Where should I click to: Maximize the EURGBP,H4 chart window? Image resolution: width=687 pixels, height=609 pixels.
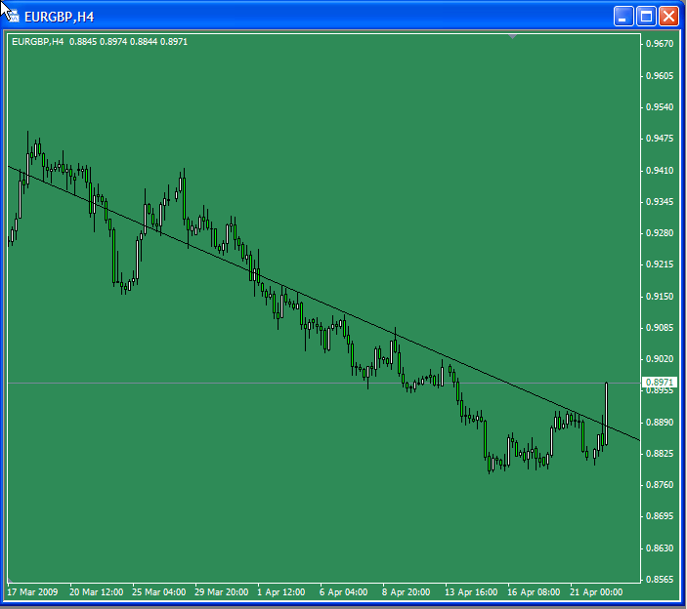click(646, 17)
